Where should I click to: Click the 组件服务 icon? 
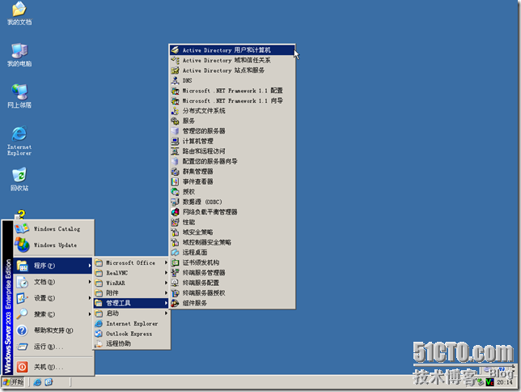point(175,303)
